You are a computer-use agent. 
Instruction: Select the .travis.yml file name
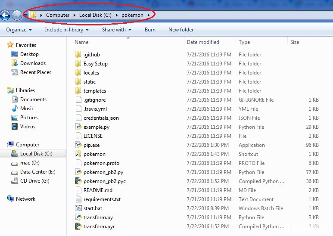(95, 109)
